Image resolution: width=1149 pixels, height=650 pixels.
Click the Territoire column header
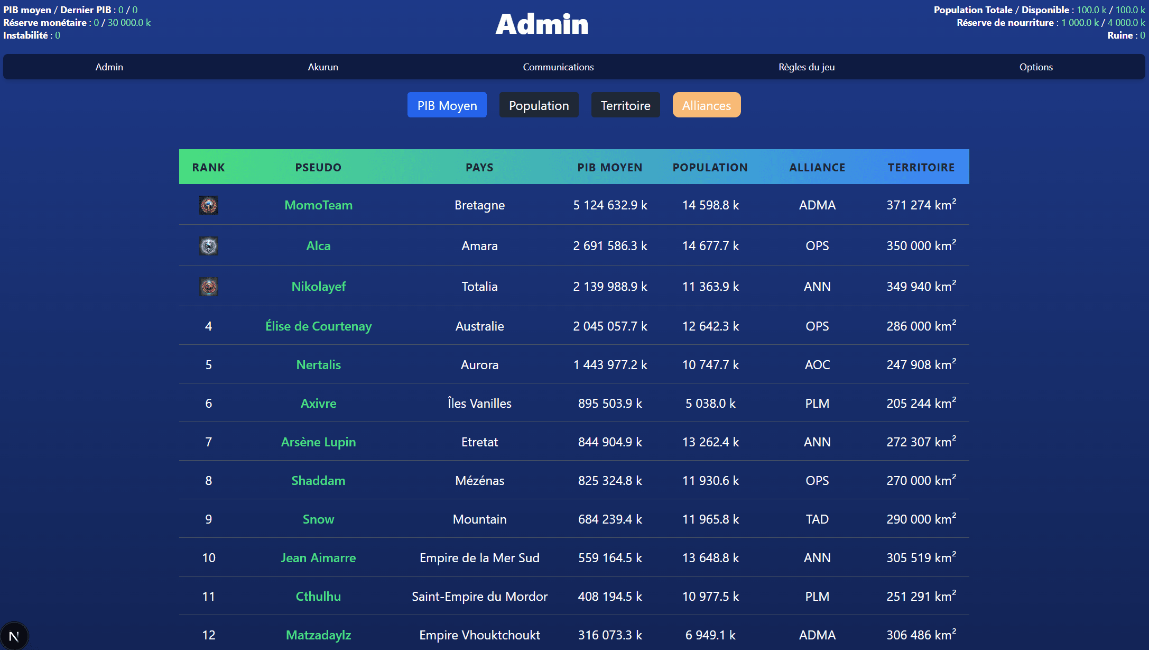(921, 168)
